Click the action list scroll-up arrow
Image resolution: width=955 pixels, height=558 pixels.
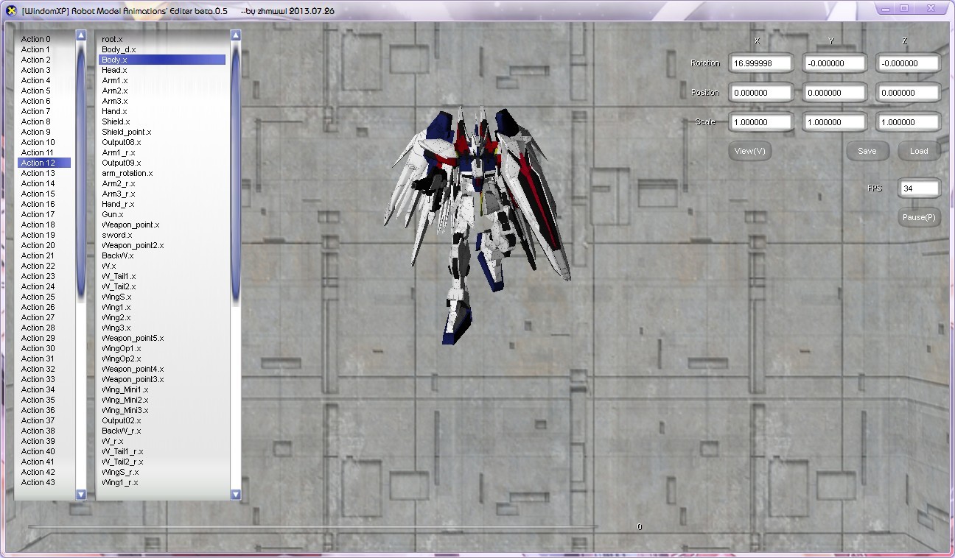[81, 35]
